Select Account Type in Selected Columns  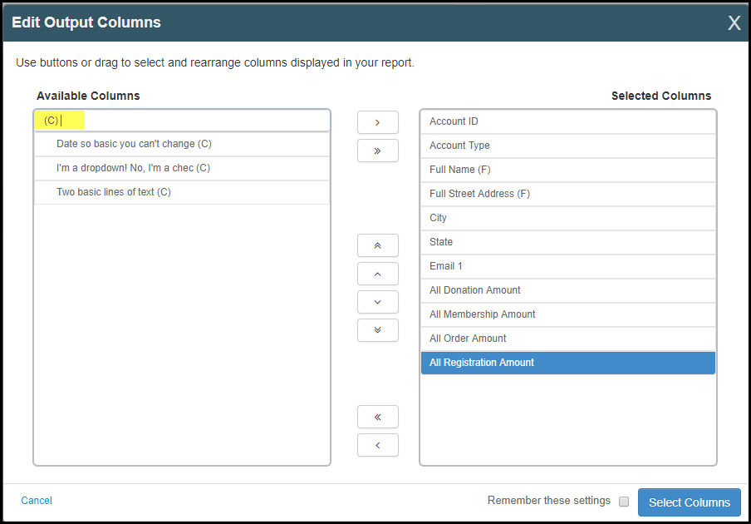(x=568, y=146)
